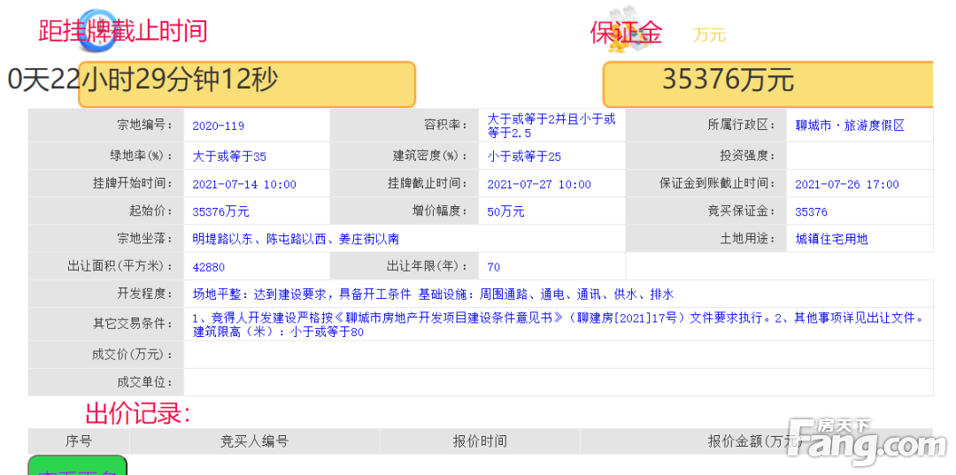Click the 报价时间 column header
This screenshot has width=956, height=475.
point(480,441)
